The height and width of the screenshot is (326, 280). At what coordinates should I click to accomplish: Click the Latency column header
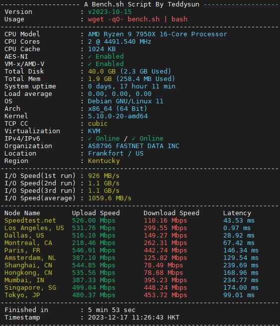coord(237,213)
